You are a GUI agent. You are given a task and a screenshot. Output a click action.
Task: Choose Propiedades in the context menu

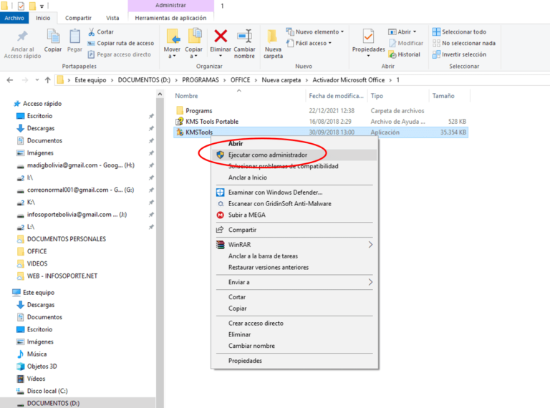coord(294,361)
